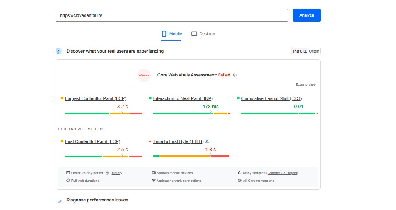Click Discover what your real users are experiencing
This screenshot has width=396, height=210.
[x=115, y=51]
